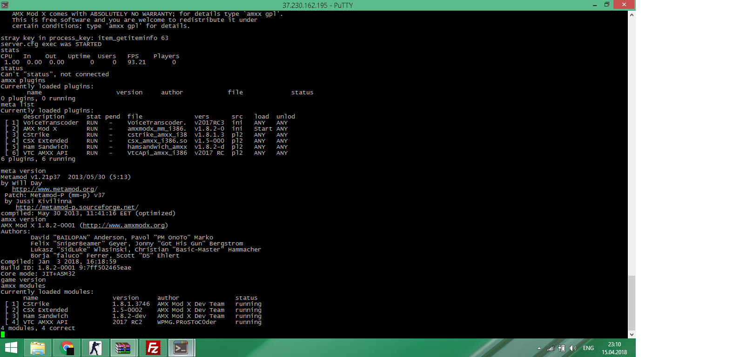Click the author line starting "David "BAILOPAN" Anderson"
Screen dimensions: 740x357
(122, 238)
